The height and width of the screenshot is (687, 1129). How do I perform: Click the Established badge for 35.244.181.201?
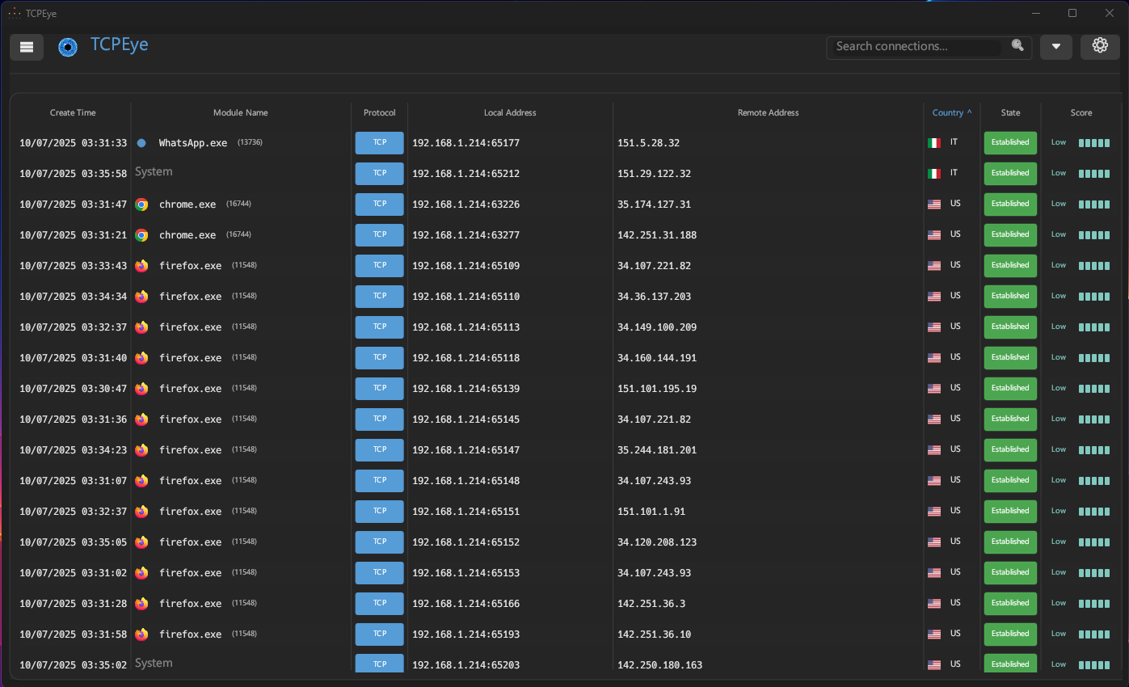tap(1010, 450)
